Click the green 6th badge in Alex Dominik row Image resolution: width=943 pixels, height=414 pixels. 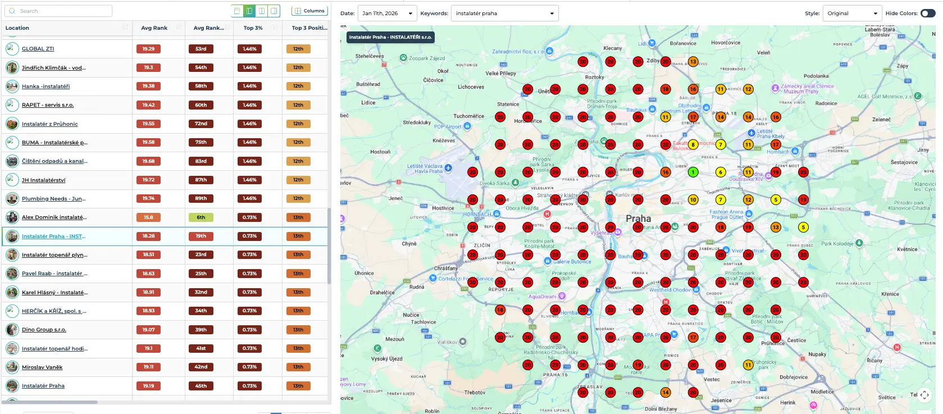coord(201,217)
